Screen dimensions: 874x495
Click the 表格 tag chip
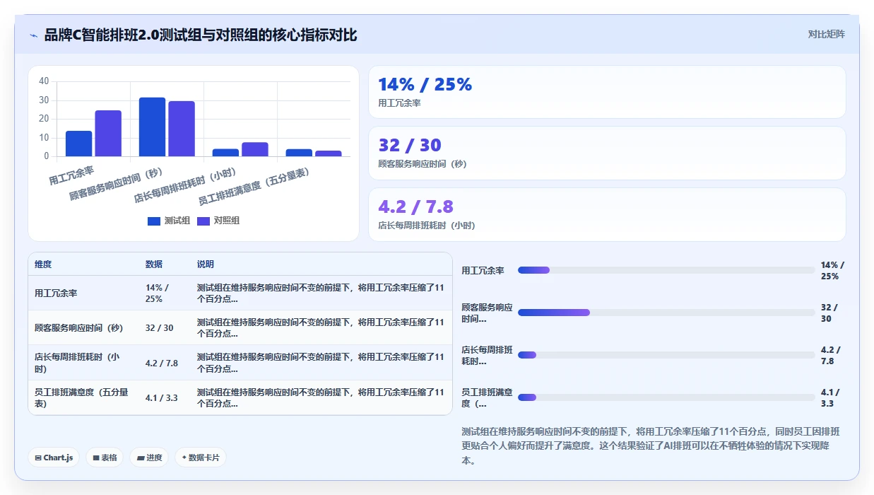point(105,458)
